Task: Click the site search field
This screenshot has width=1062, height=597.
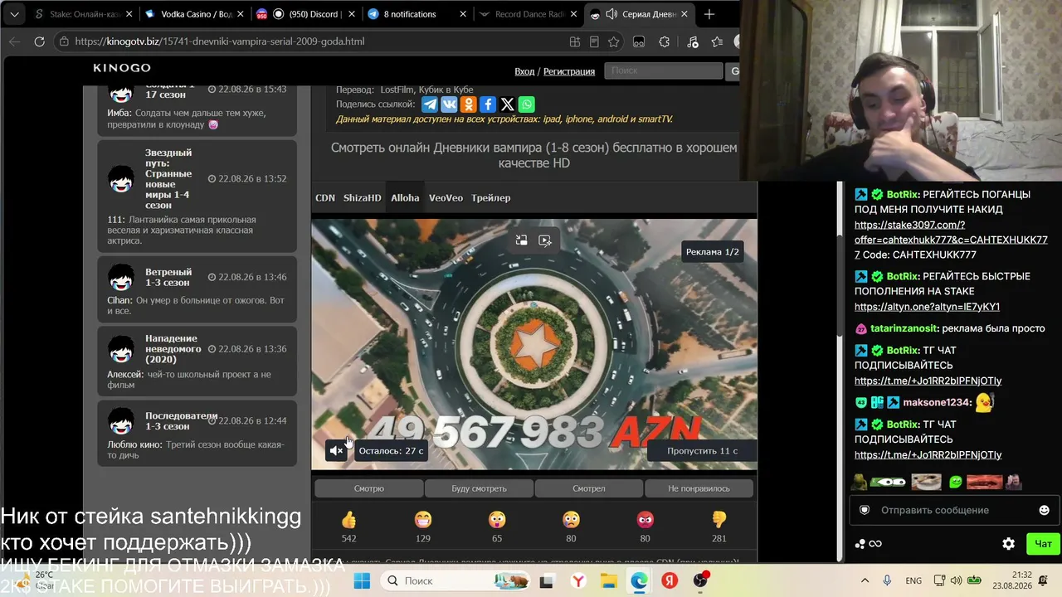Action: coord(664,71)
